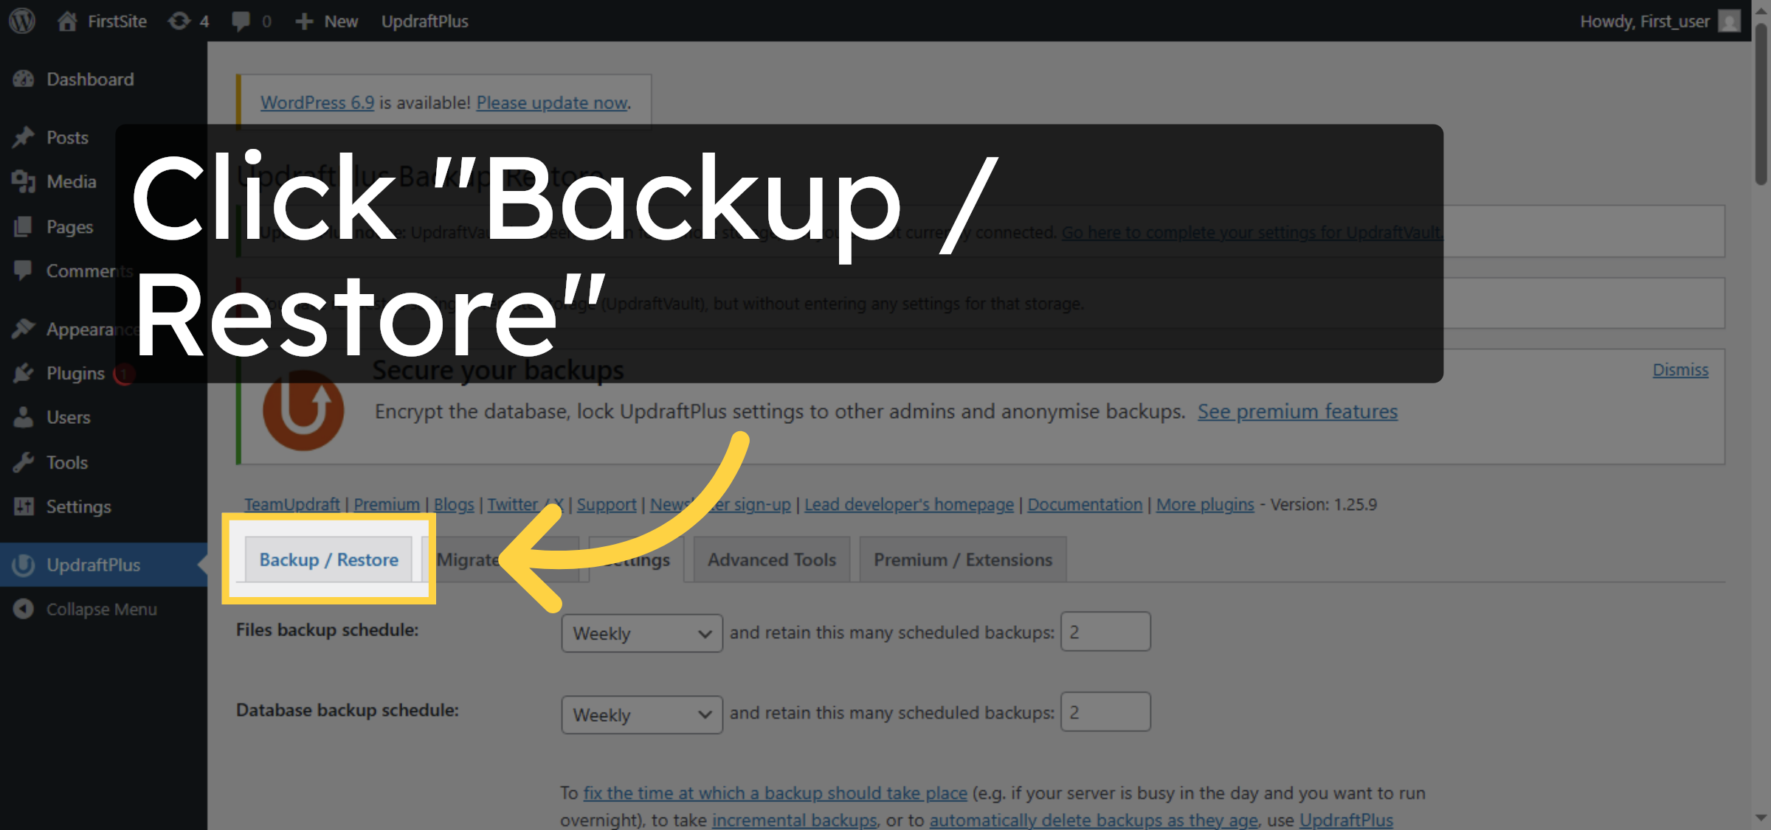This screenshot has height=830, width=1771.
Task: Open the Premium / Extensions tab
Action: tap(962, 559)
